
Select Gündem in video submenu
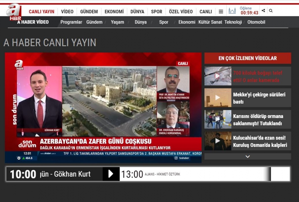[95, 22]
